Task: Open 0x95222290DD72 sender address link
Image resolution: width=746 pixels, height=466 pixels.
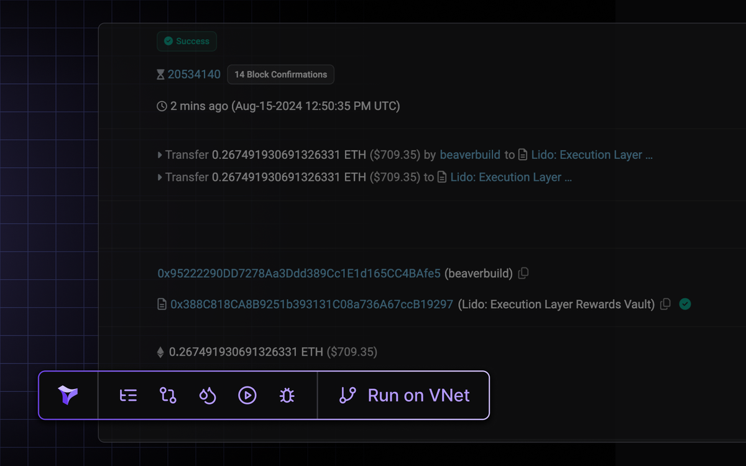Action: pos(299,273)
